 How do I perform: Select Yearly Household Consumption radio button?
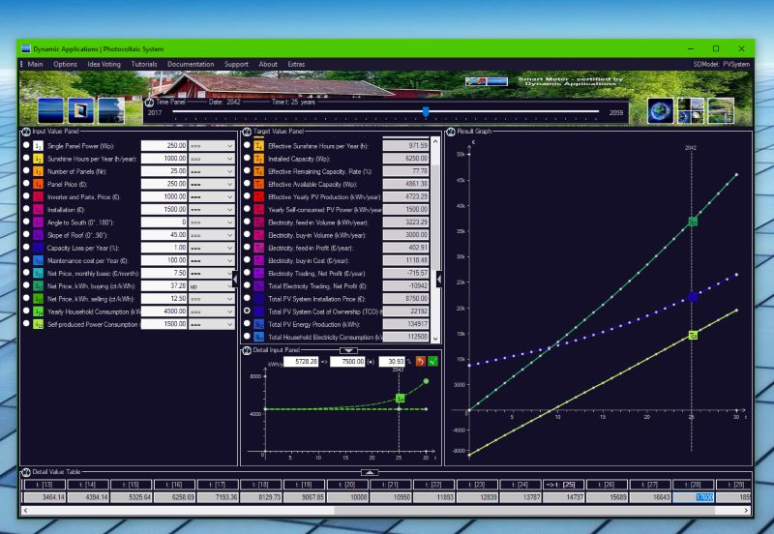coord(26,311)
